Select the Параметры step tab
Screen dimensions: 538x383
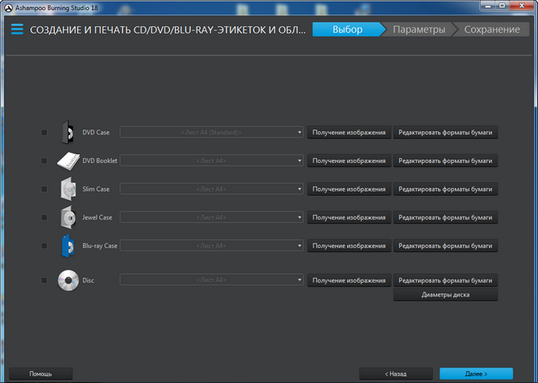click(x=419, y=29)
